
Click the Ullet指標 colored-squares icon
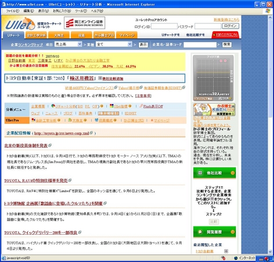(x=111, y=106)
